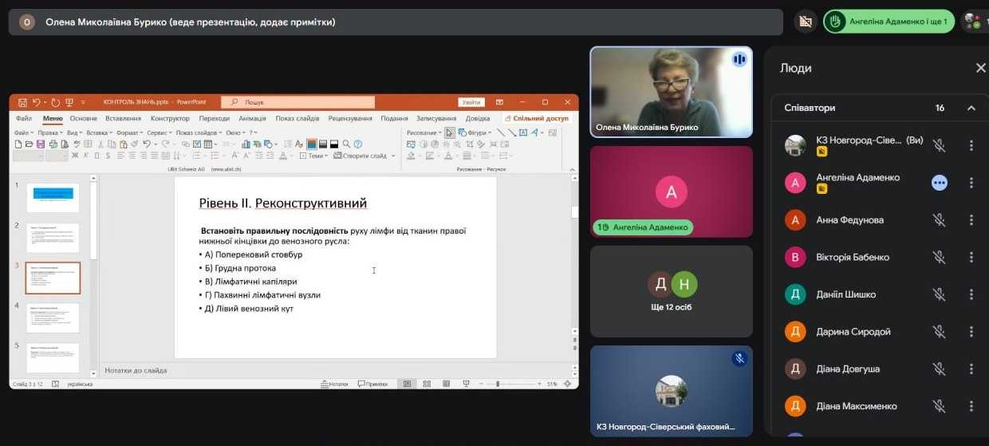
Task: Click muted microphone icon for Дарина Сиродой
Action: click(940, 332)
